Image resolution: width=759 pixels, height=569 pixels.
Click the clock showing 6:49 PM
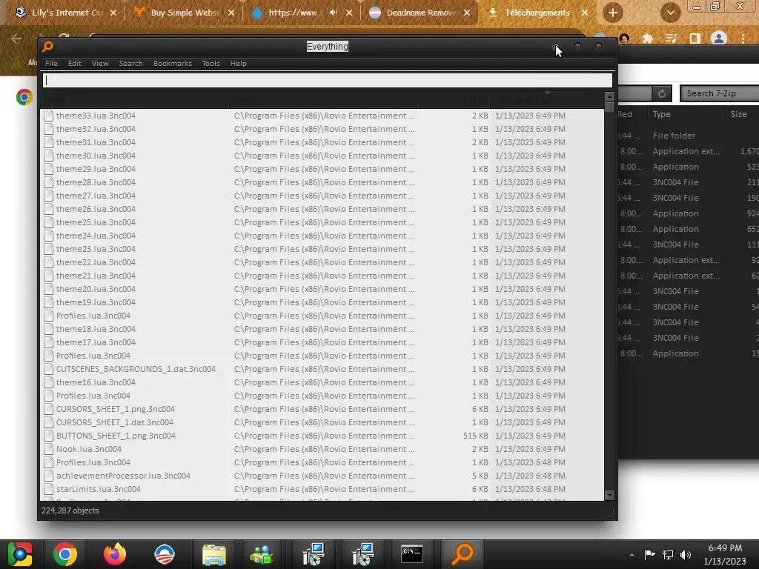[x=725, y=548]
